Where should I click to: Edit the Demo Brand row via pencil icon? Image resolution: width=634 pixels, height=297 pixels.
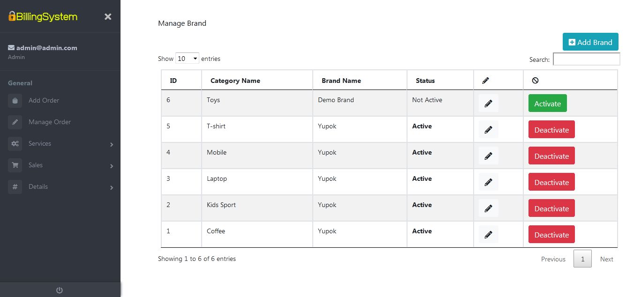click(488, 103)
